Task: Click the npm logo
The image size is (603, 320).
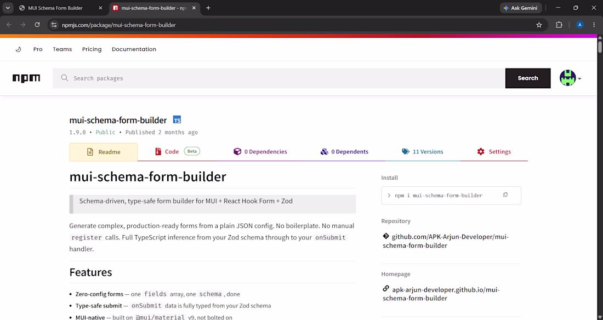Action: [26, 78]
